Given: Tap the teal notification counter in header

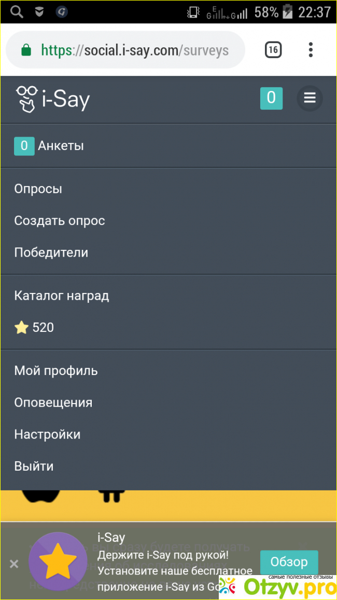Looking at the screenshot, I should point(271,98).
